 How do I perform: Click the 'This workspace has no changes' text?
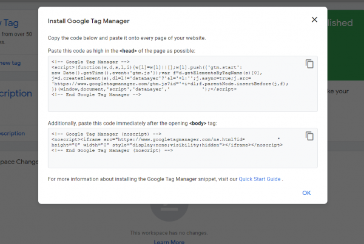point(169,233)
